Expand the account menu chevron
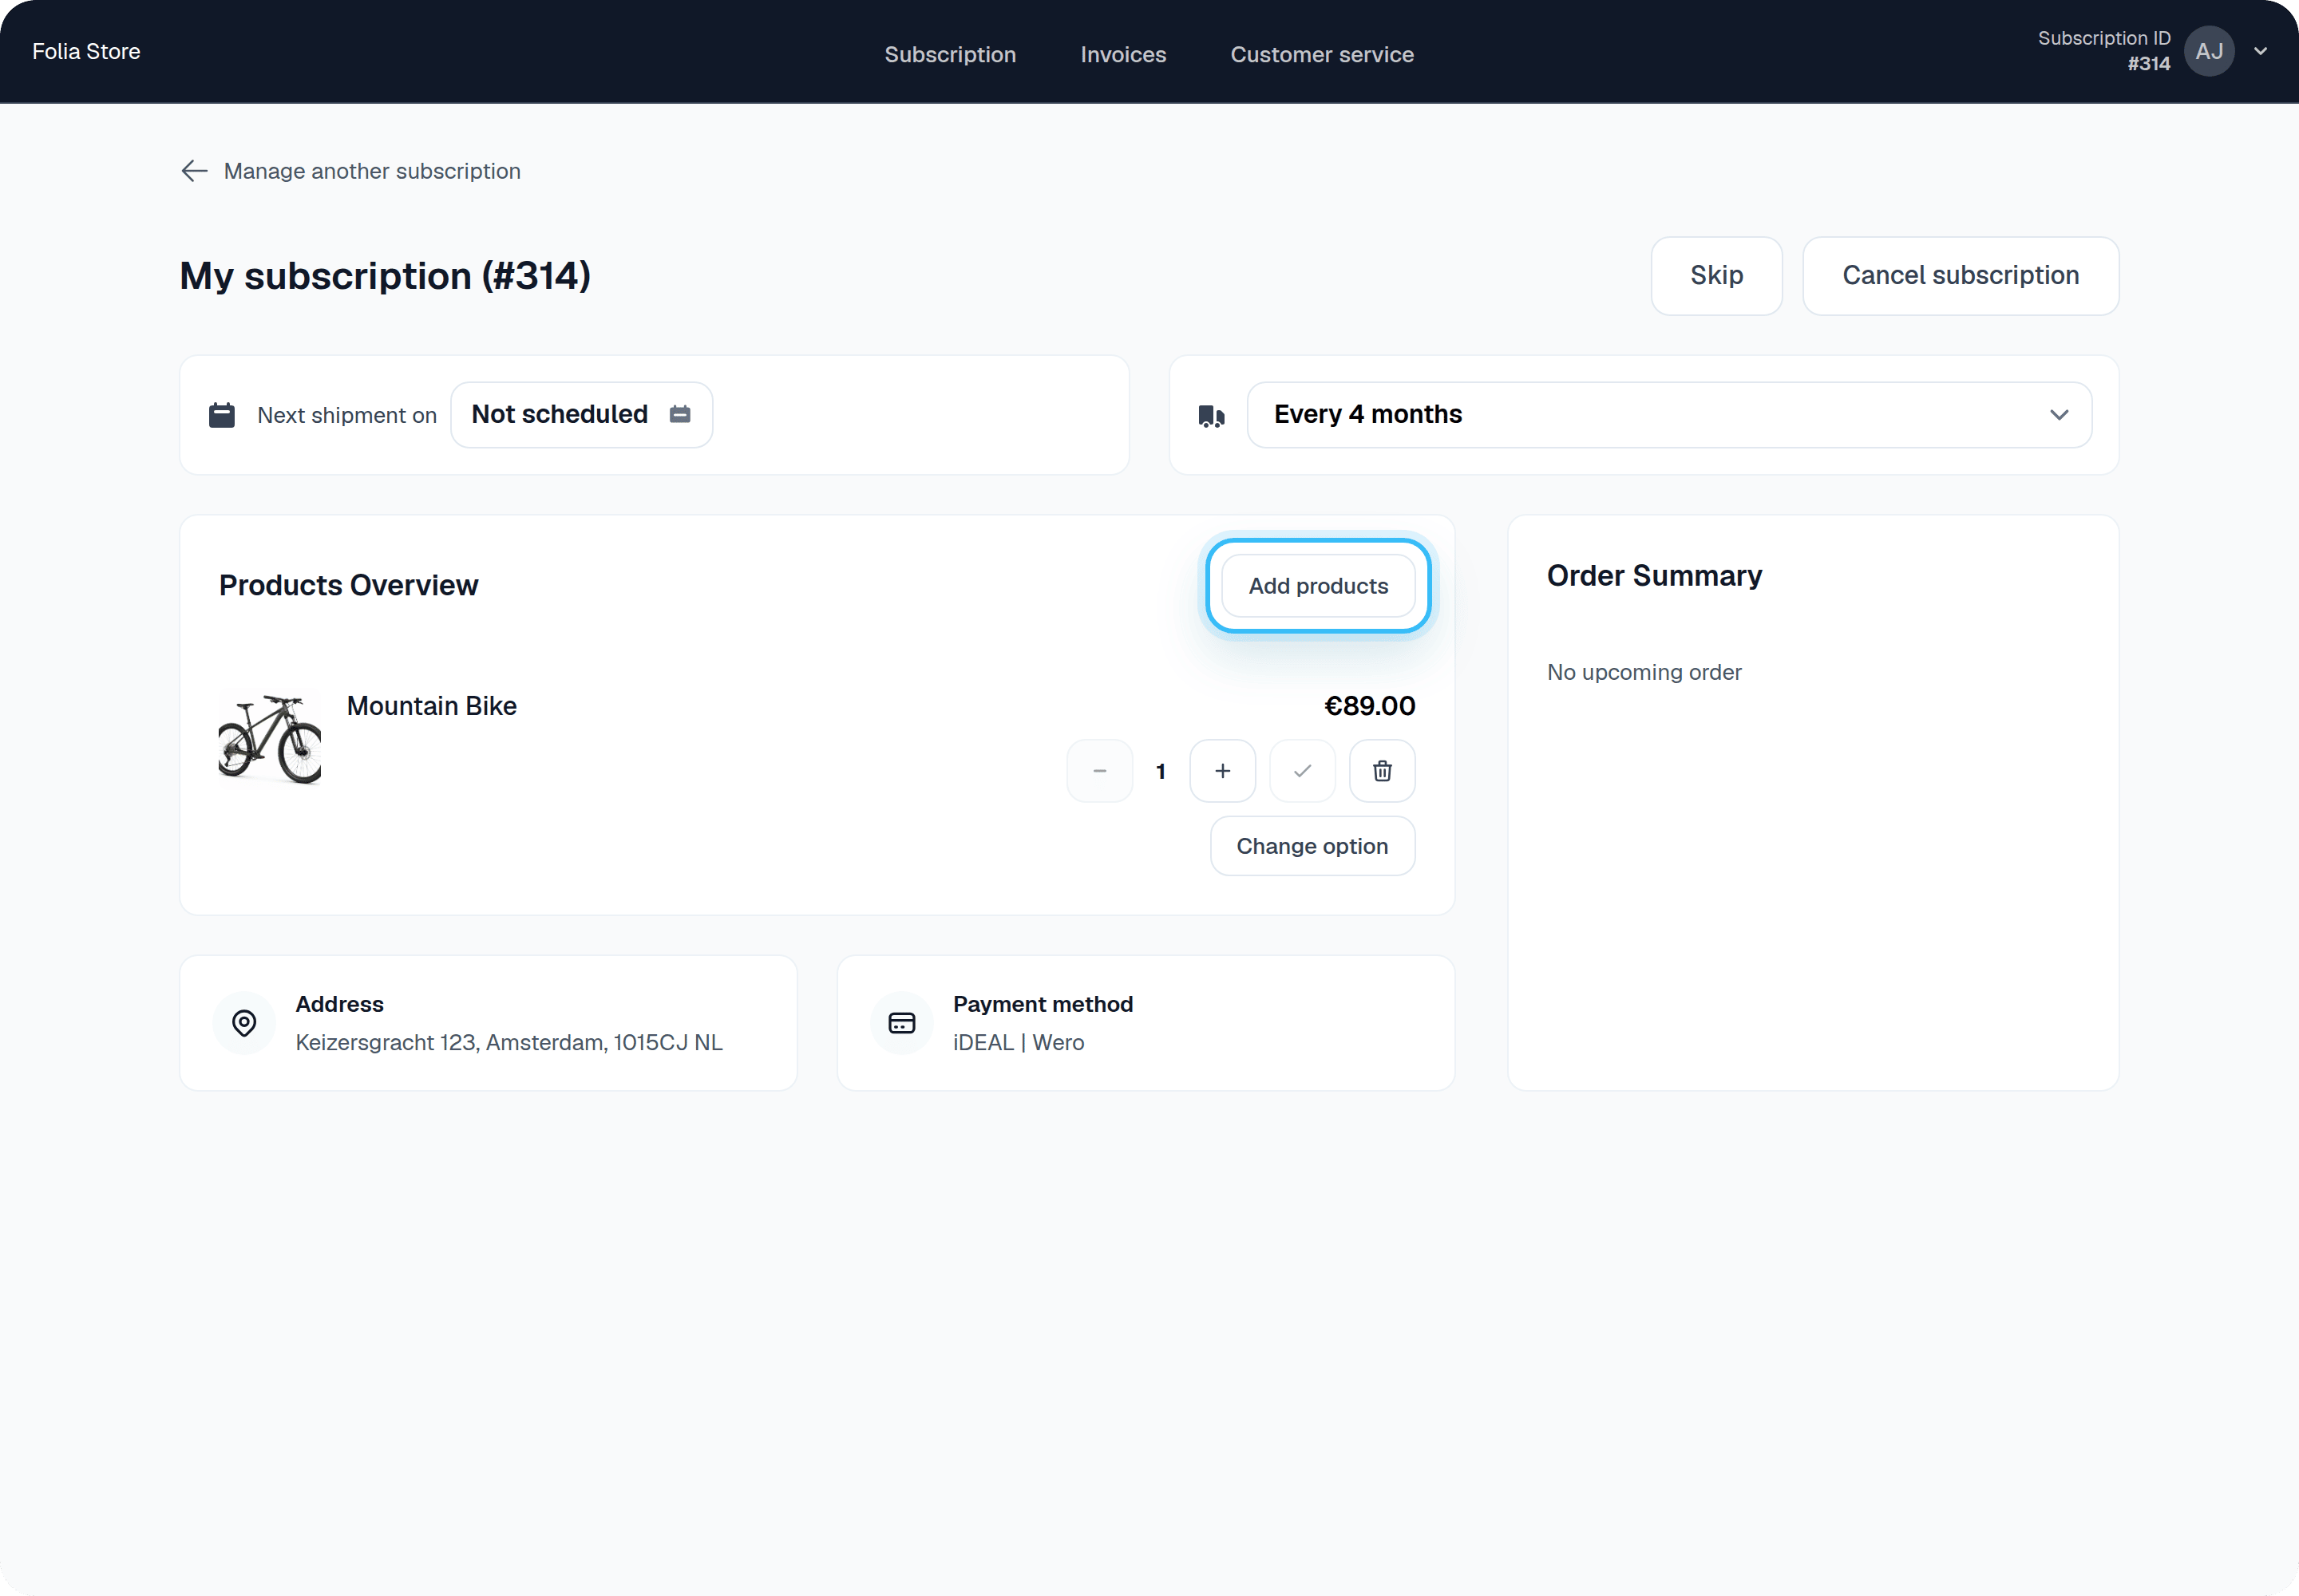Screen dimensions: 2299x1596 coord(2260,51)
